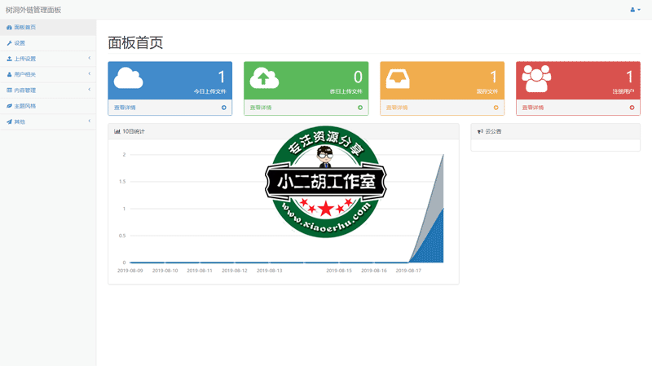Click the blue arrow circle in 今日上传文件 card

[223, 108]
